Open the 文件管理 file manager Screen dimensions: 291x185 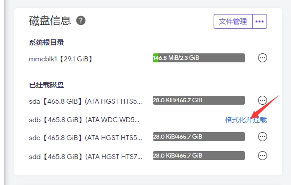tap(233, 21)
